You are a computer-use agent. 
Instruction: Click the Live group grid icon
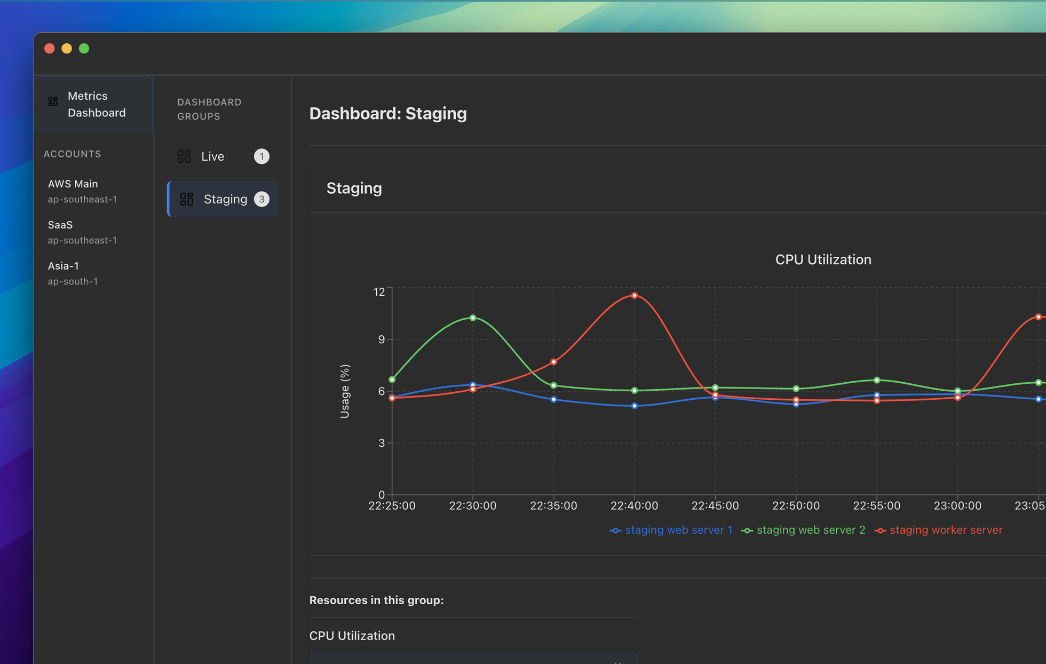(x=184, y=156)
